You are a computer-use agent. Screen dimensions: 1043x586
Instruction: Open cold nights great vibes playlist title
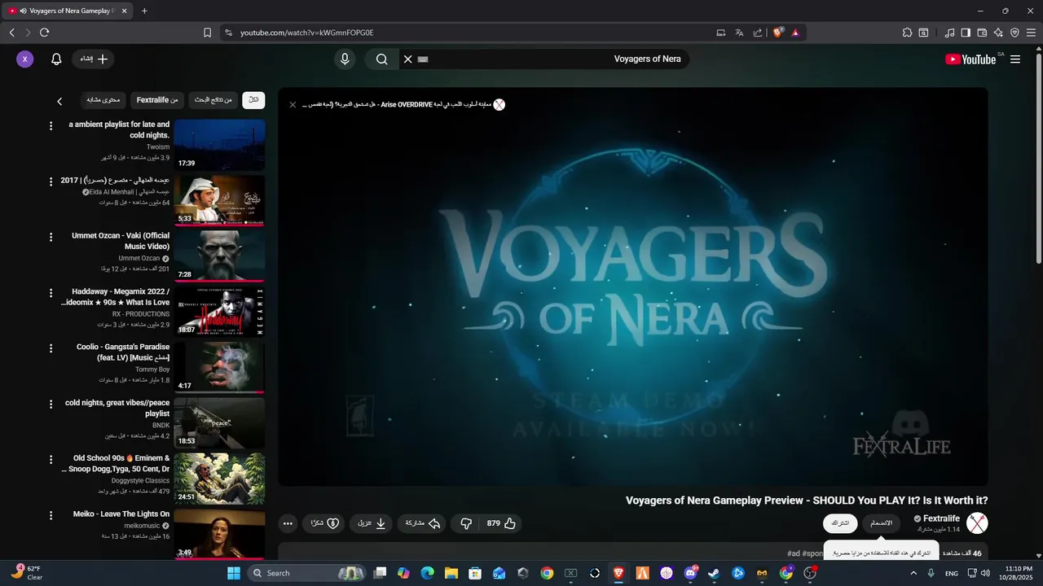click(117, 408)
